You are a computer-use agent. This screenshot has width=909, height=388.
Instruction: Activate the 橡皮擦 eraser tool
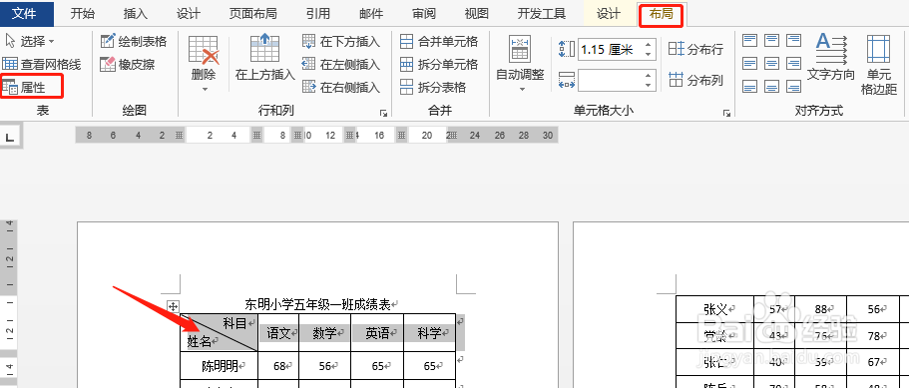click(x=128, y=64)
